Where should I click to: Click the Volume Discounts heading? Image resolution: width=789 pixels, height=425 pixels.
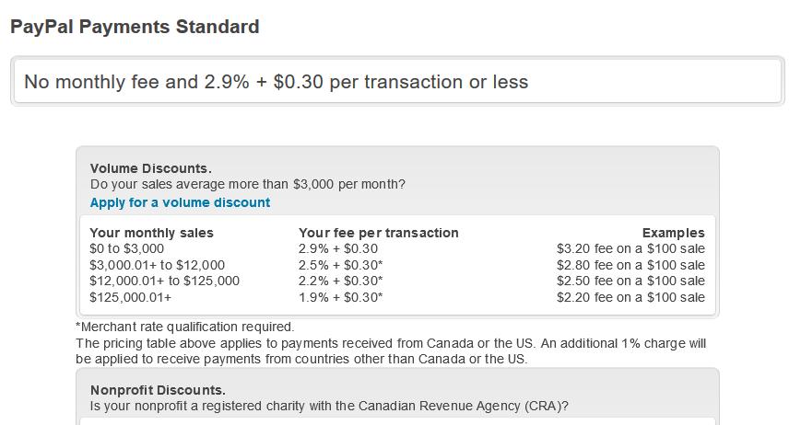pyautogui.click(x=151, y=168)
